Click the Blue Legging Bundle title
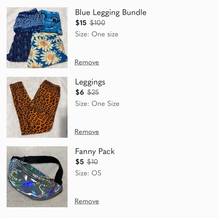This screenshot has height=218, width=218. (x=111, y=13)
